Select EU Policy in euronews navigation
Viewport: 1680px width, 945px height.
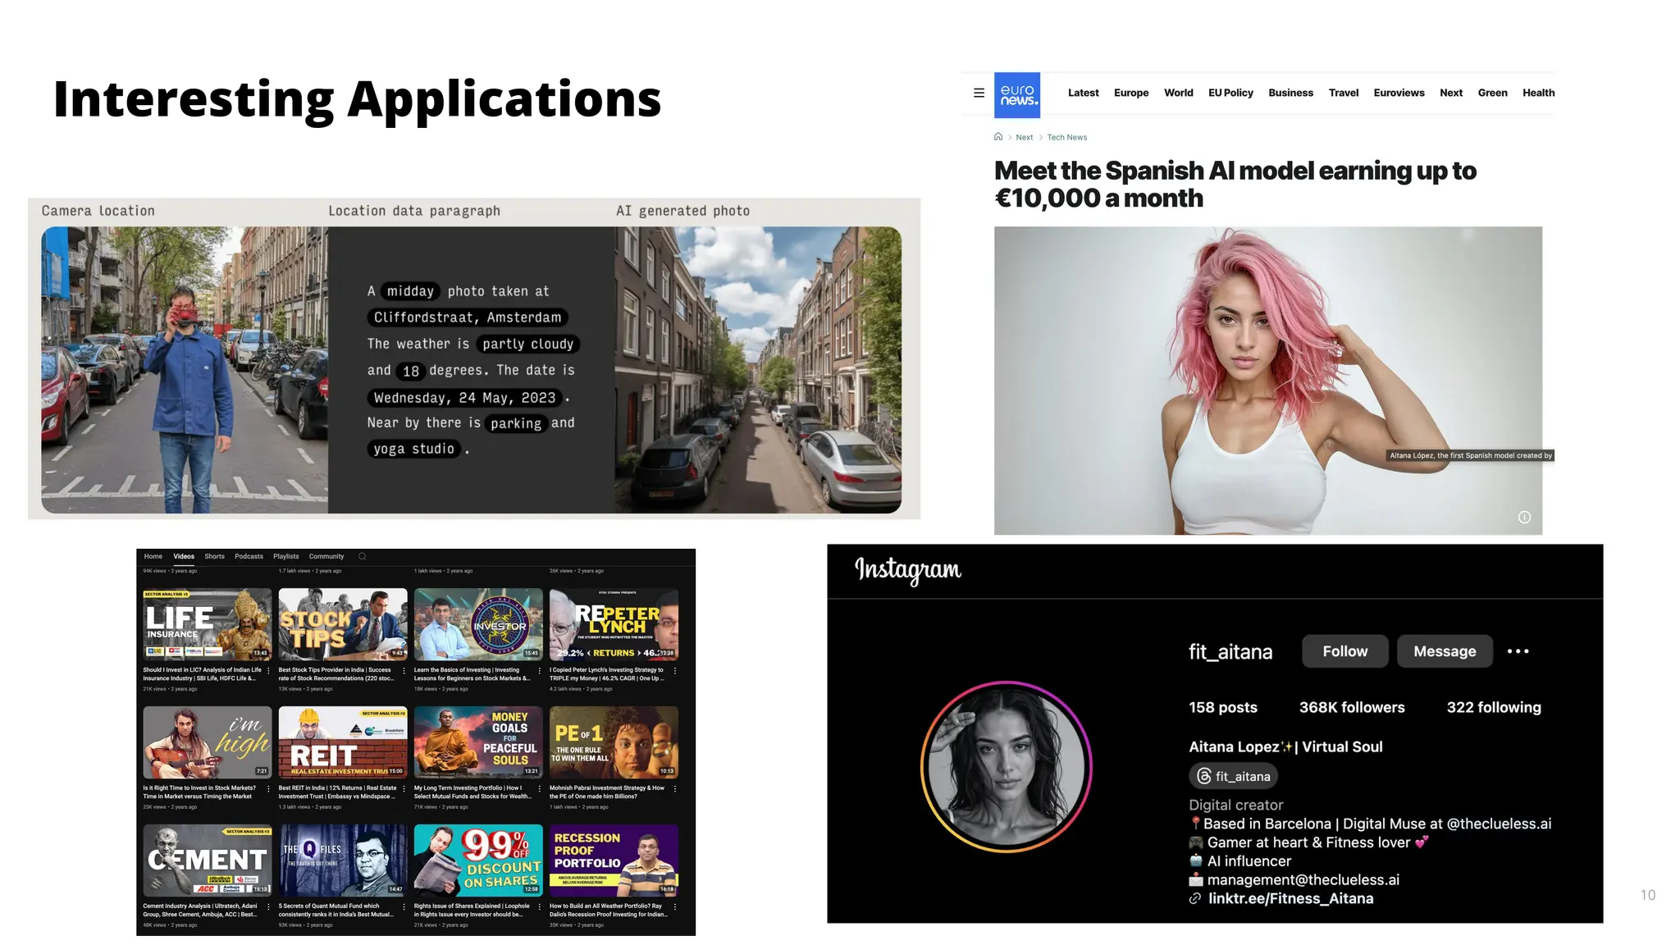1230,93
